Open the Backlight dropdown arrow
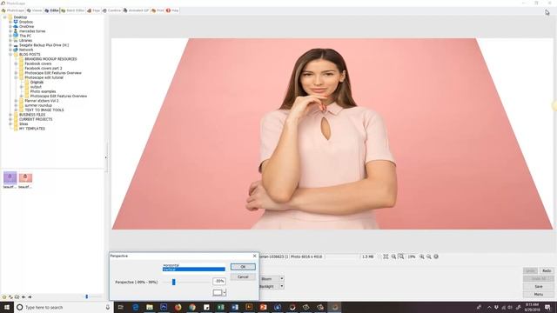Image resolution: width=557 pixels, height=313 pixels. point(282,286)
